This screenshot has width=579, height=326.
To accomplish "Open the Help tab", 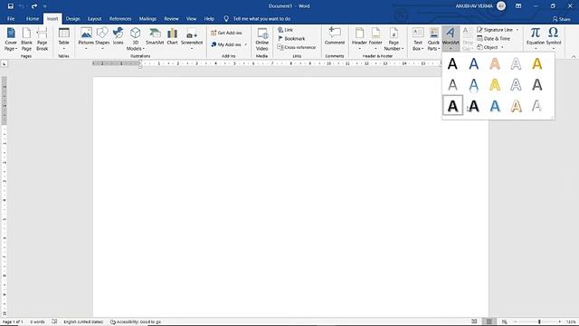I will 209,18.
